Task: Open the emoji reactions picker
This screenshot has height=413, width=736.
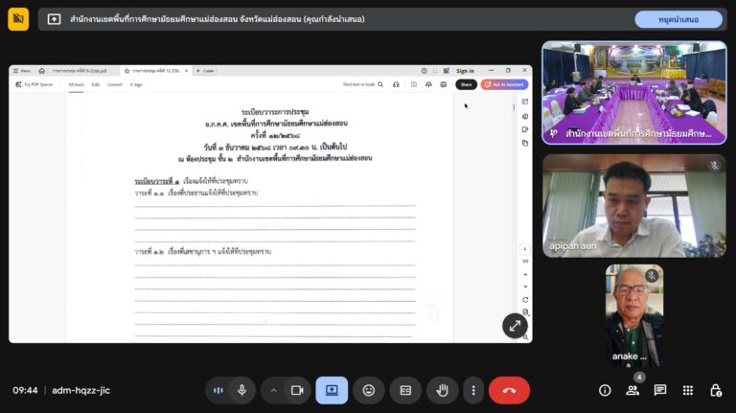Action: click(369, 390)
